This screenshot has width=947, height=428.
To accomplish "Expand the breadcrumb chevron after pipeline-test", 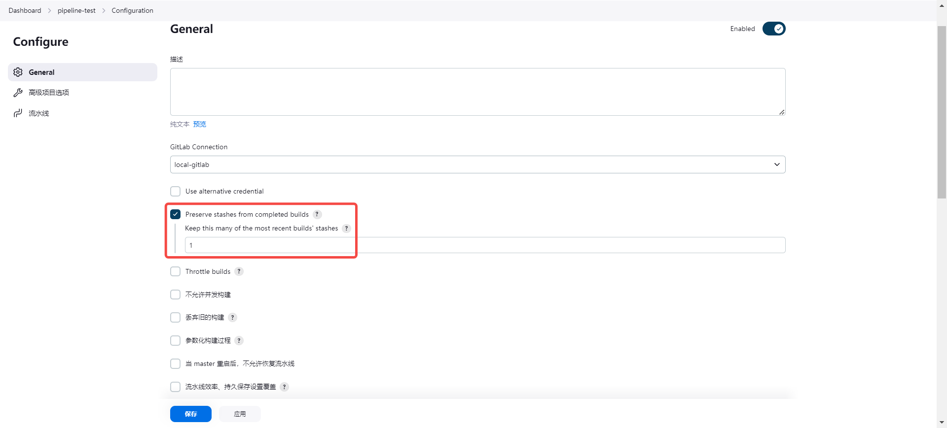I will pyautogui.click(x=104, y=11).
